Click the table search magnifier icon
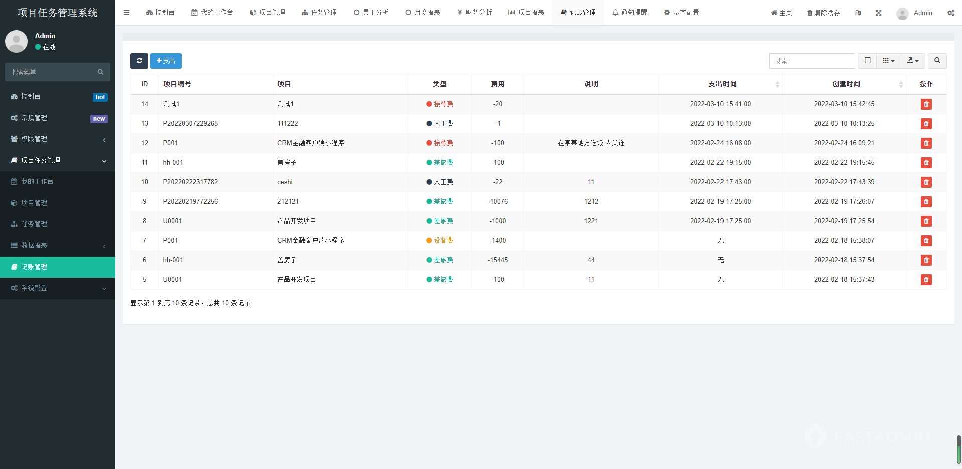The image size is (962, 469). 937,61
